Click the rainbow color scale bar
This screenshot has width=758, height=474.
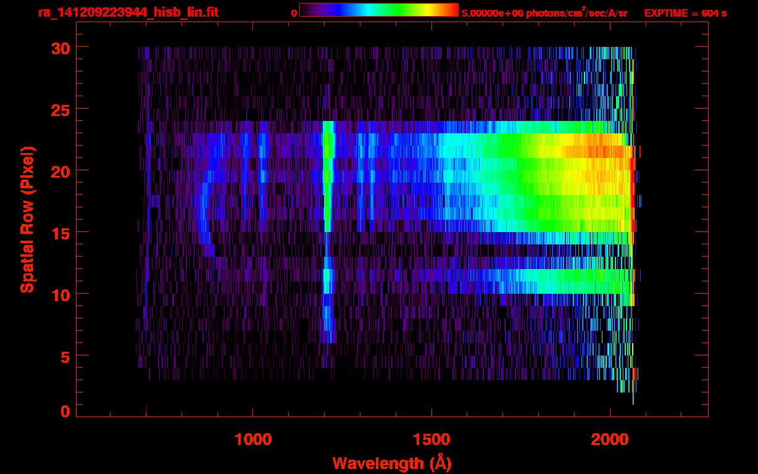(x=379, y=10)
